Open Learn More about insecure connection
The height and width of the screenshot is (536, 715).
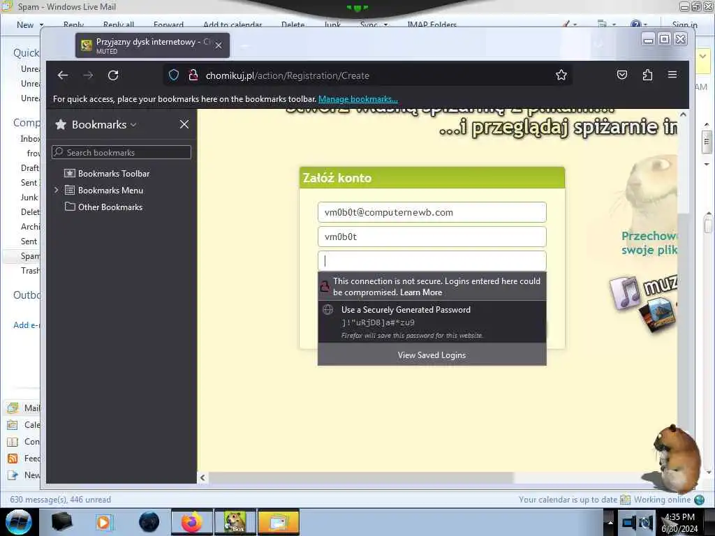tap(421, 292)
